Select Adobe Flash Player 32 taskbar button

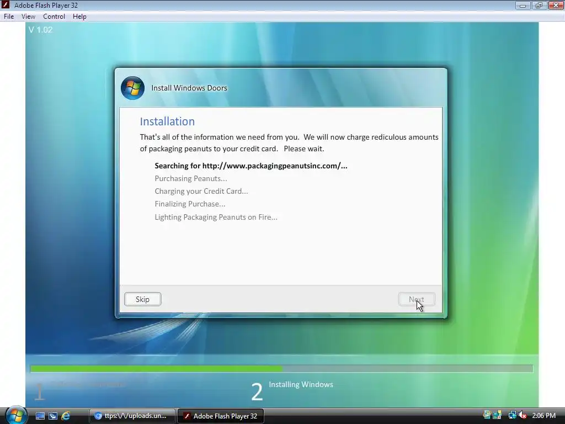point(221,416)
